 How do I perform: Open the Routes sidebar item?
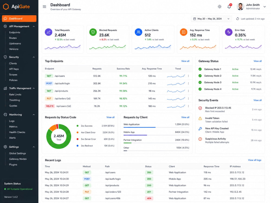13,38
